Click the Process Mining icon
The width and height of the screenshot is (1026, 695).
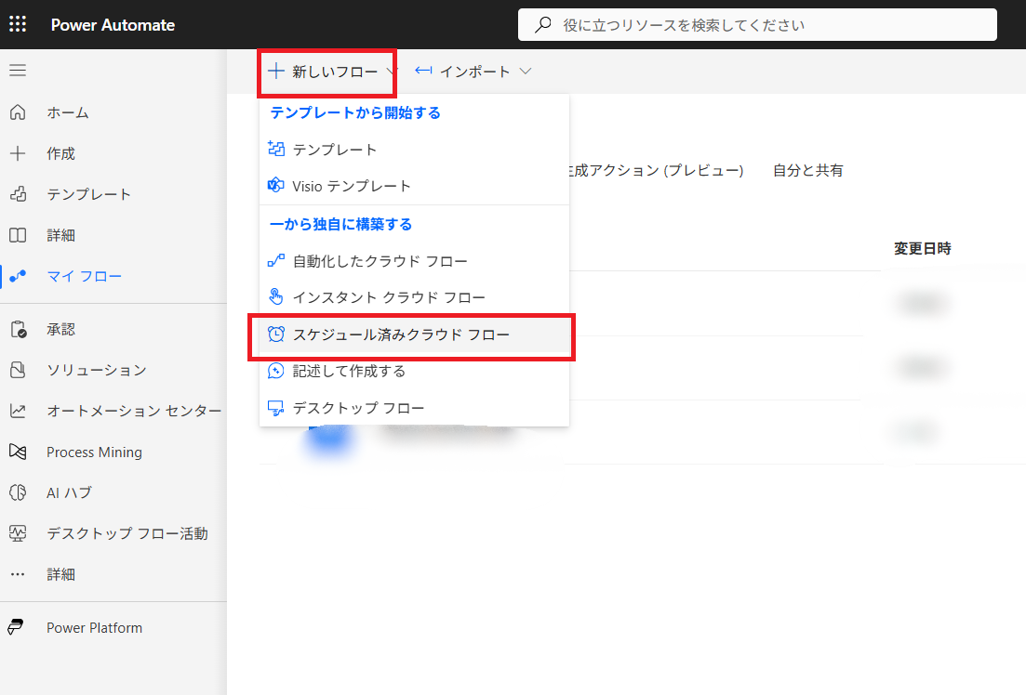click(x=18, y=452)
